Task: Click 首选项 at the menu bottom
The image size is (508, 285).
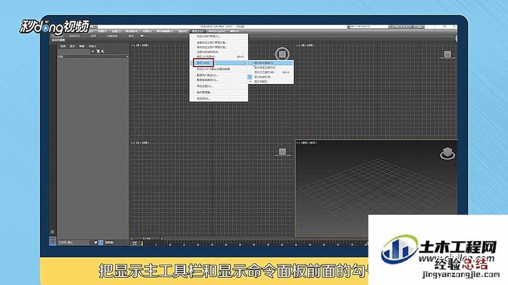Action: click(x=203, y=98)
